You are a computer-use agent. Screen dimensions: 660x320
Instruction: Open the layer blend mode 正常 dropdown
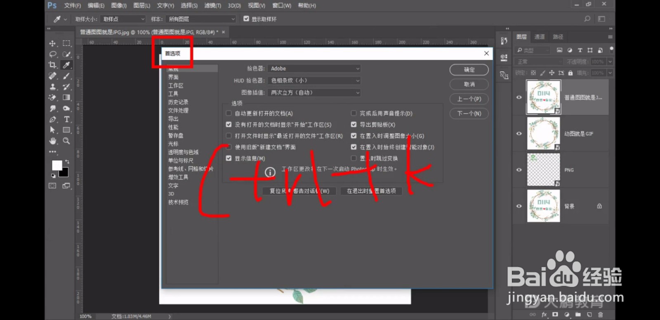click(539, 62)
